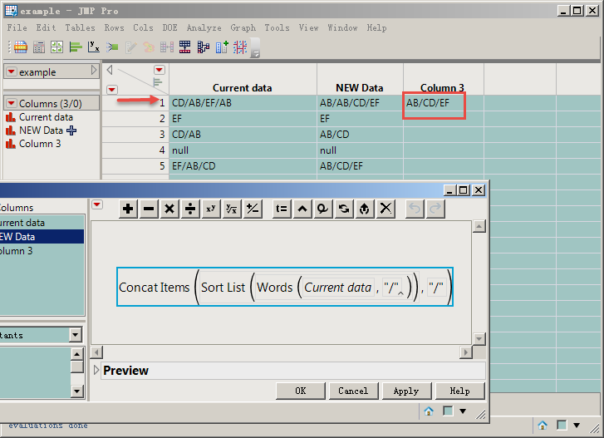This screenshot has height=438, width=604.
Task: Click the right triangle next to example
Action: point(94,70)
